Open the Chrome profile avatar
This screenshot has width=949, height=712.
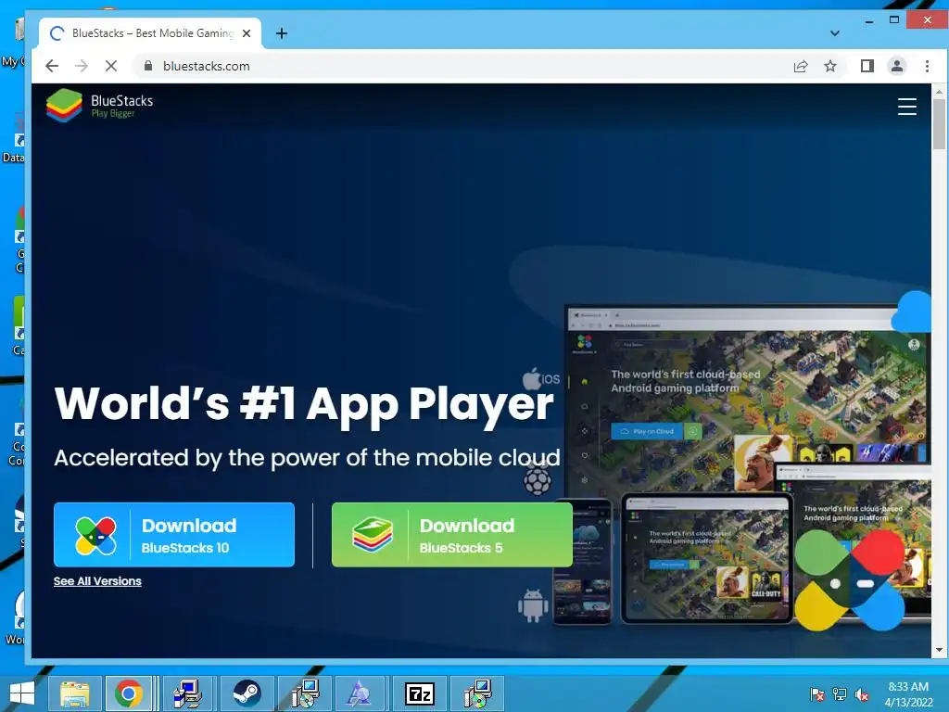click(x=896, y=66)
